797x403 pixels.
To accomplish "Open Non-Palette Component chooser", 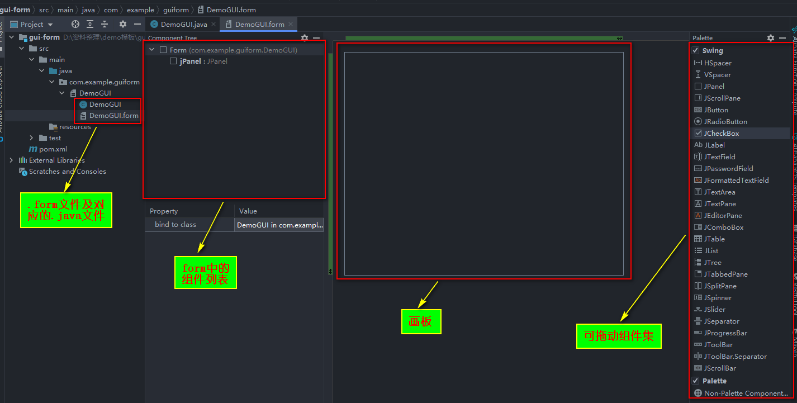I will [x=741, y=393].
